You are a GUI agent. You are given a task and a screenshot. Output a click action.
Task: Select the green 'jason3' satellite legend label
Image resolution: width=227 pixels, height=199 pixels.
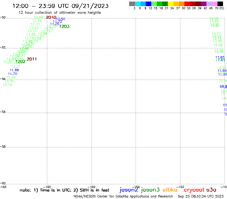150,190
